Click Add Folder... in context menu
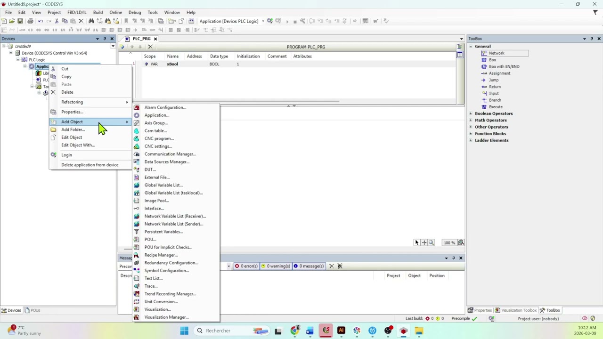The width and height of the screenshot is (603, 339). tap(73, 129)
